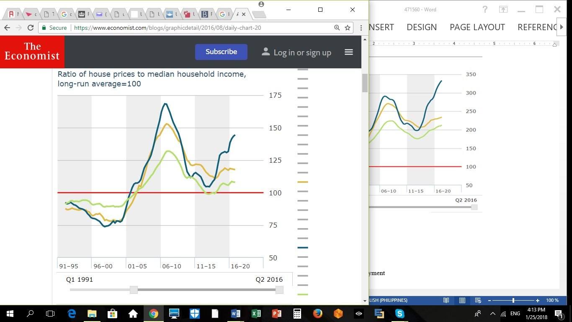This screenshot has width=572, height=322.
Task: Toggle the dark blue series in legend
Action: pos(302,248)
